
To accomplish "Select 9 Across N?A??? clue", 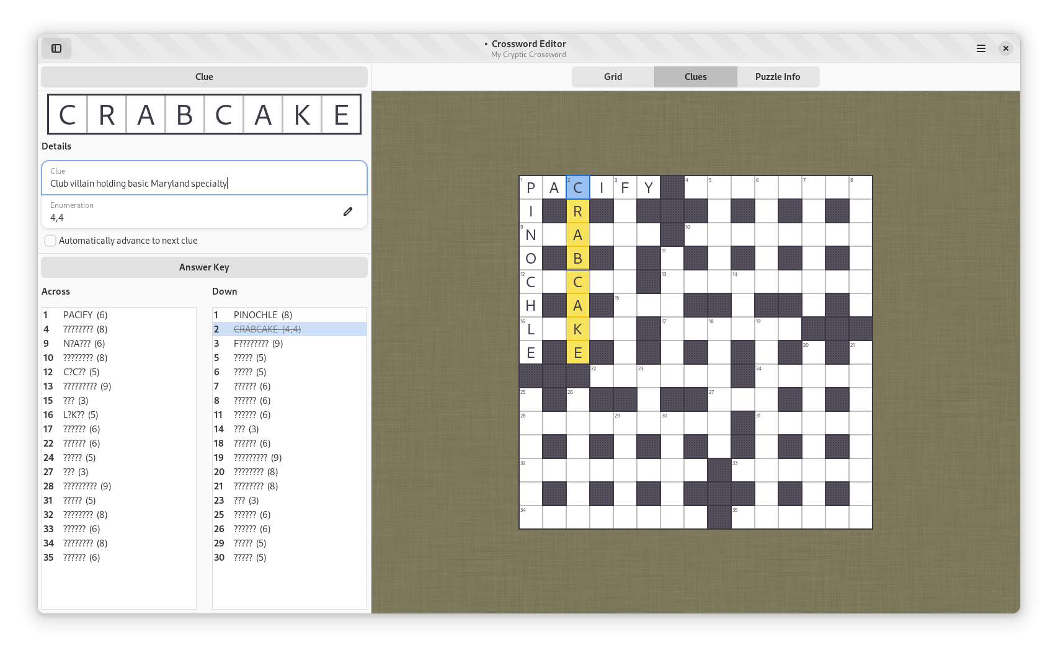I will point(84,344).
